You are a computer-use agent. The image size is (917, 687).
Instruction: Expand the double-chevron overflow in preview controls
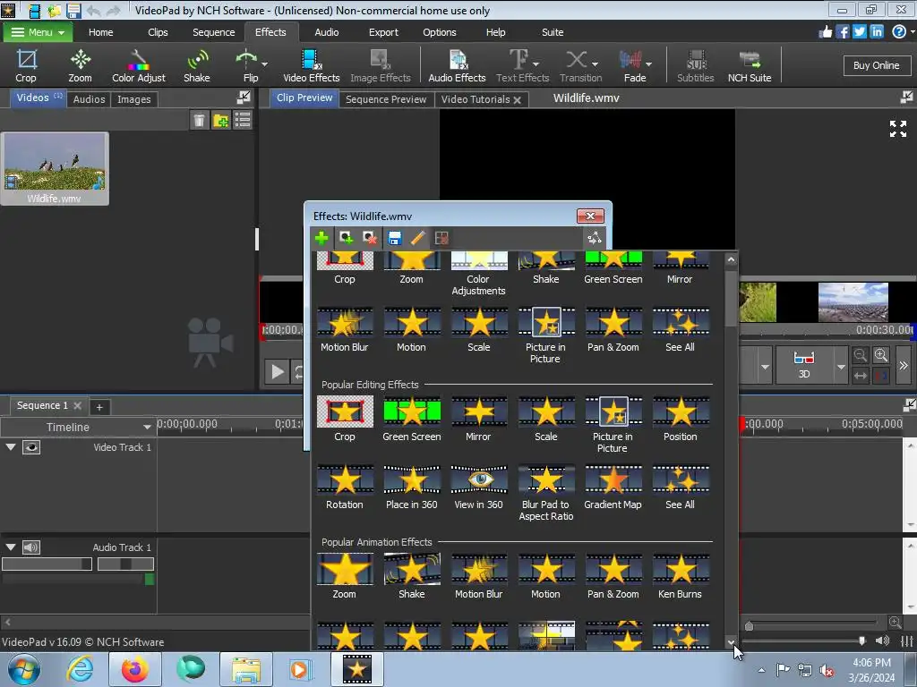[904, 366]
